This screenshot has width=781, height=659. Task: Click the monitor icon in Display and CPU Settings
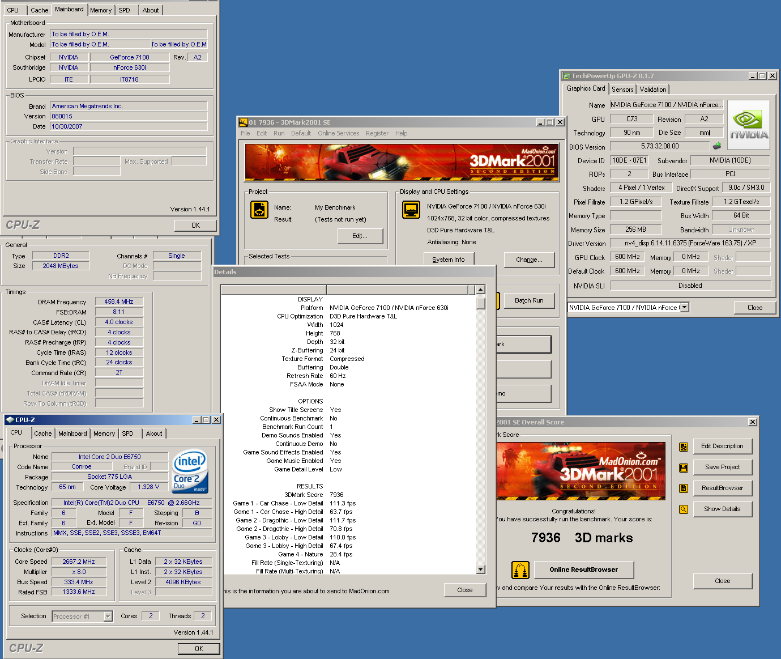pos(411,210)
